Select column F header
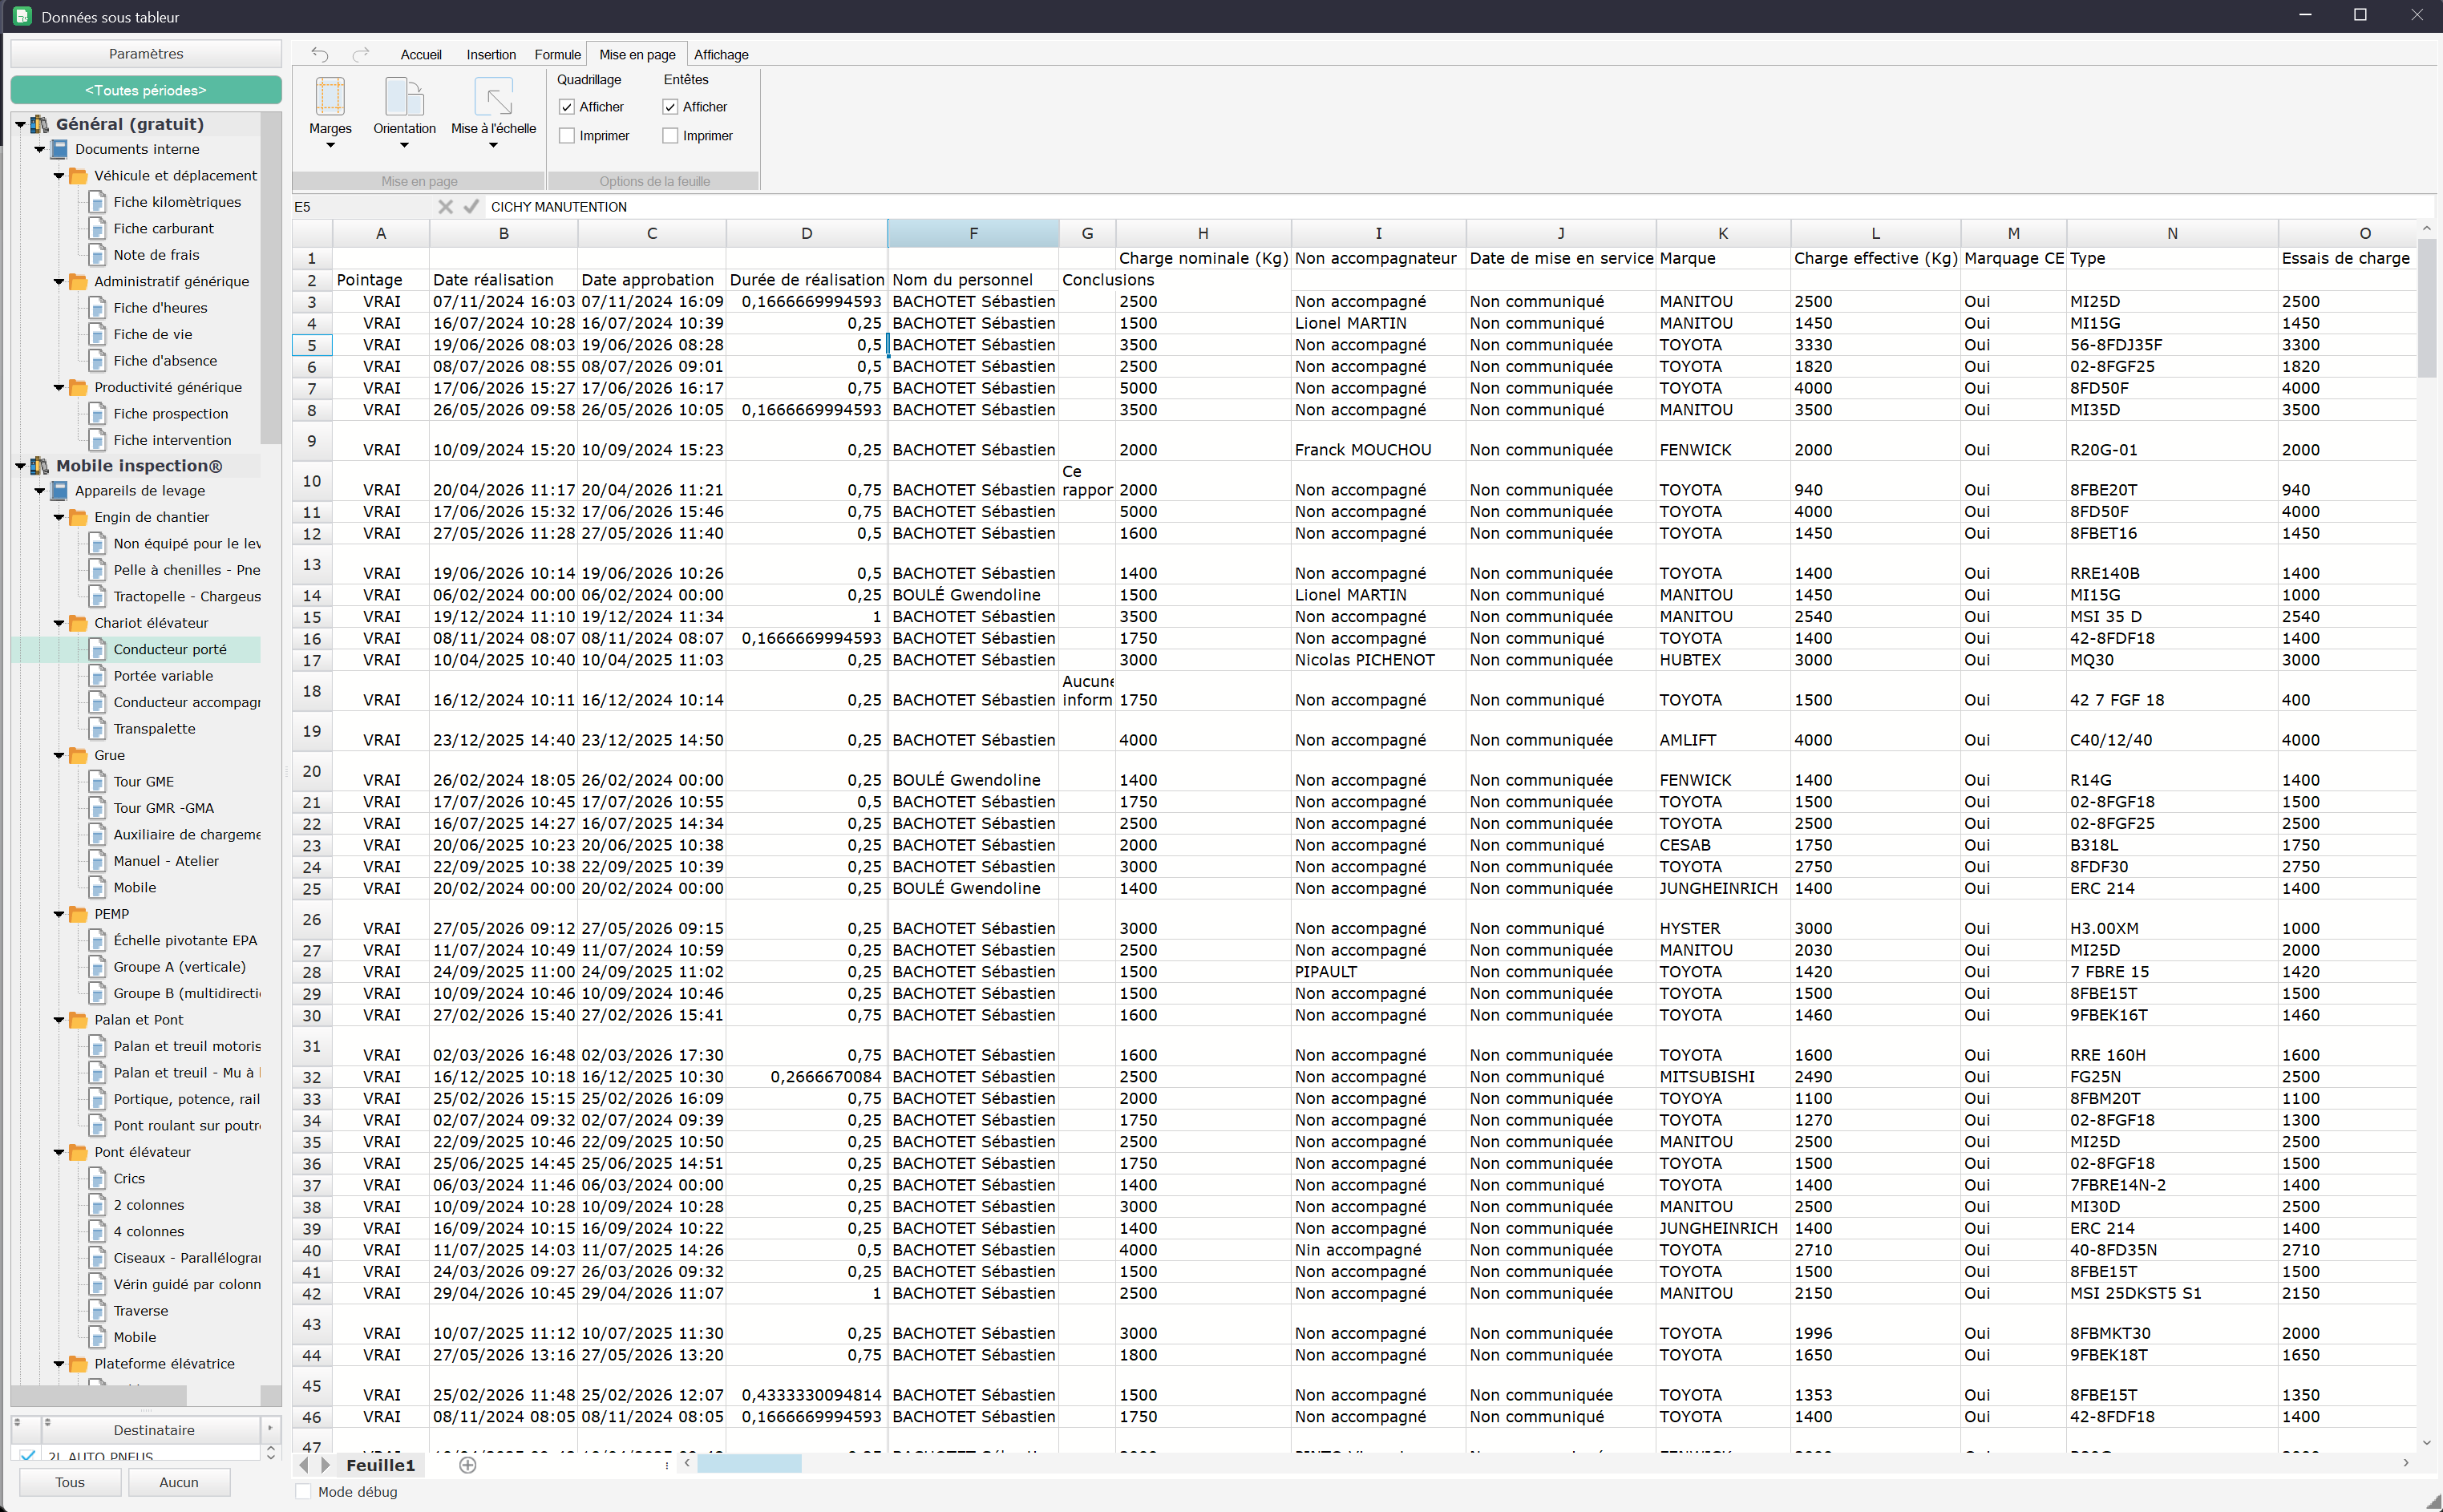 click(x=973, y=233)
